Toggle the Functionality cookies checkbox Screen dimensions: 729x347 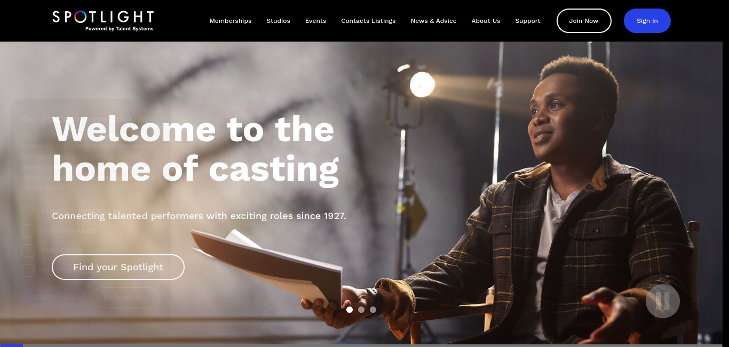click(x=28, y=271)
